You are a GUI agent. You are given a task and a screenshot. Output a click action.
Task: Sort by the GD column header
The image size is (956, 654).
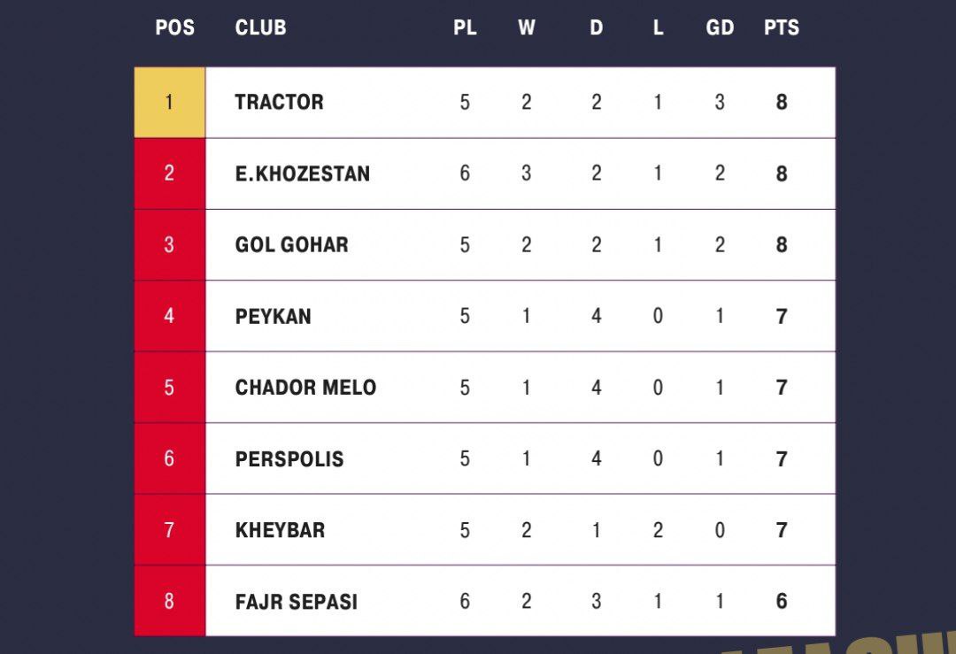click(720, 27)
